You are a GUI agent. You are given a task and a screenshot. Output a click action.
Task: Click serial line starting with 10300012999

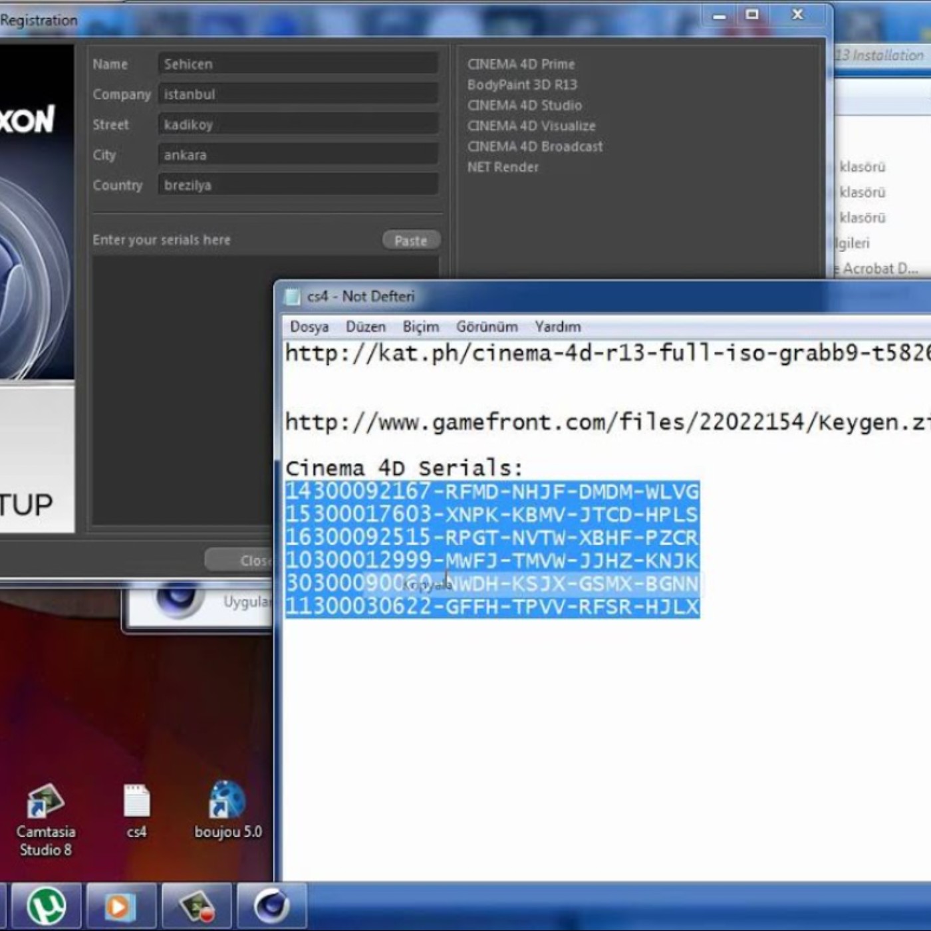[492, 561]
